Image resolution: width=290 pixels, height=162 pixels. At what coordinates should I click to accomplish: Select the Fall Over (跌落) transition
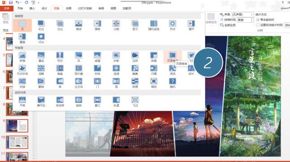(22, 57)
